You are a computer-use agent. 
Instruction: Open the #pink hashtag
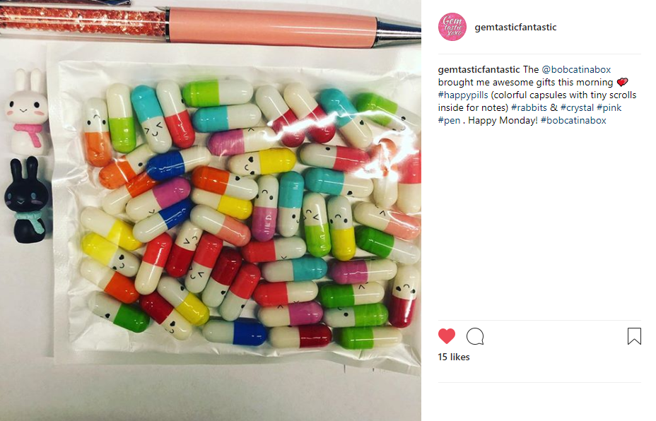609,107
